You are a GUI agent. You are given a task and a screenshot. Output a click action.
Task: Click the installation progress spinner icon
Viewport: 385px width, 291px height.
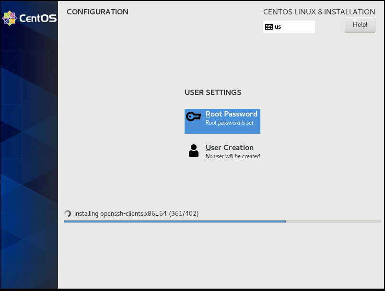pyautogui.click(x=68, y=214)
